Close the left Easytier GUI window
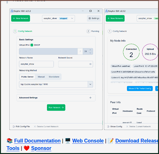This screenshot has height=154, width=159. (x=99, y=11)
